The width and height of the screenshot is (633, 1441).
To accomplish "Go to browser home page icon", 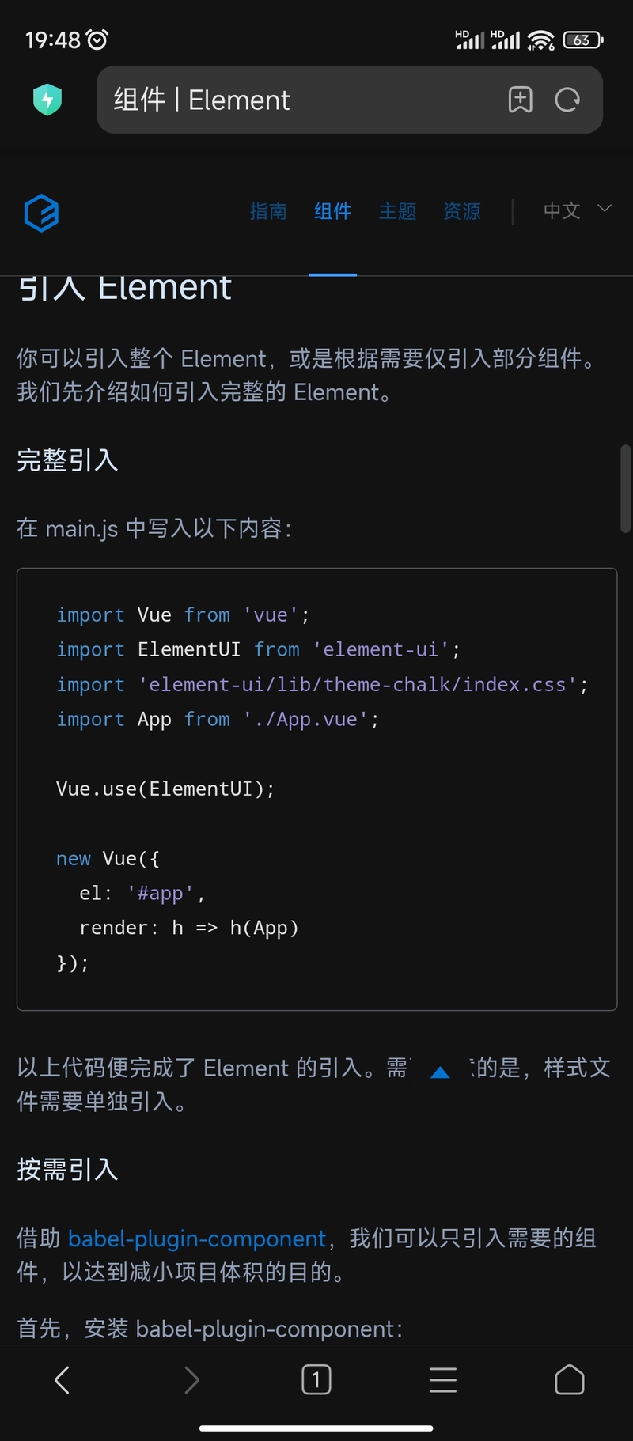I will coord(570,1380).
